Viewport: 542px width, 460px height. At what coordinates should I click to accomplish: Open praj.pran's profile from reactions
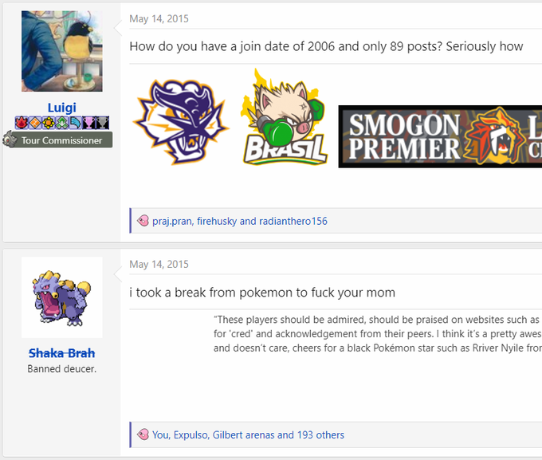(x=171, y=221)
